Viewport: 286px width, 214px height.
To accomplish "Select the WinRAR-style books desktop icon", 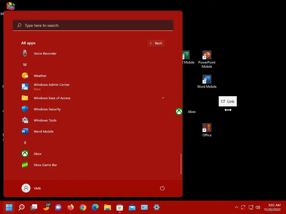I will [11, 6].
